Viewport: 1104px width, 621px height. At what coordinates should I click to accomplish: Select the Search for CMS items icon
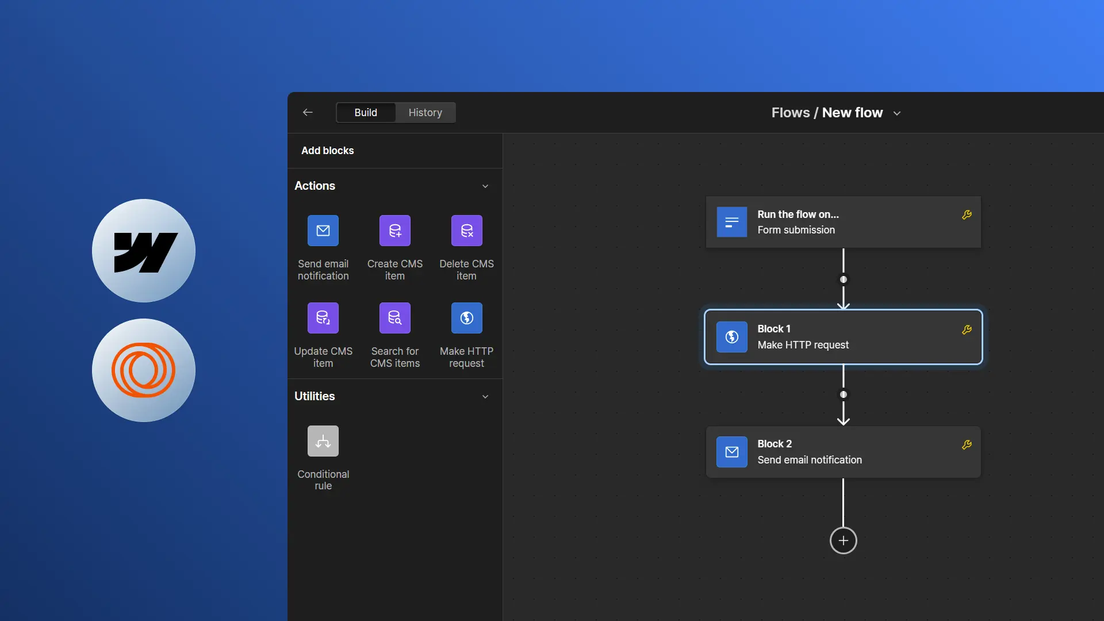tap(395, 318)
